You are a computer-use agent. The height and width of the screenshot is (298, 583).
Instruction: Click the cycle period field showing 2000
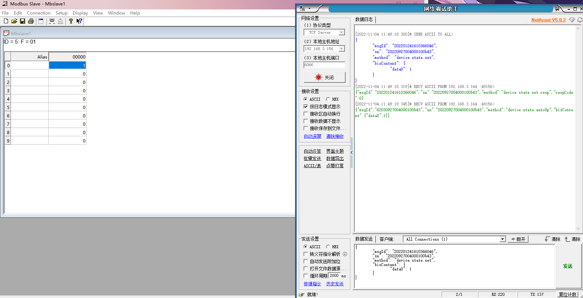pos(334,276)
